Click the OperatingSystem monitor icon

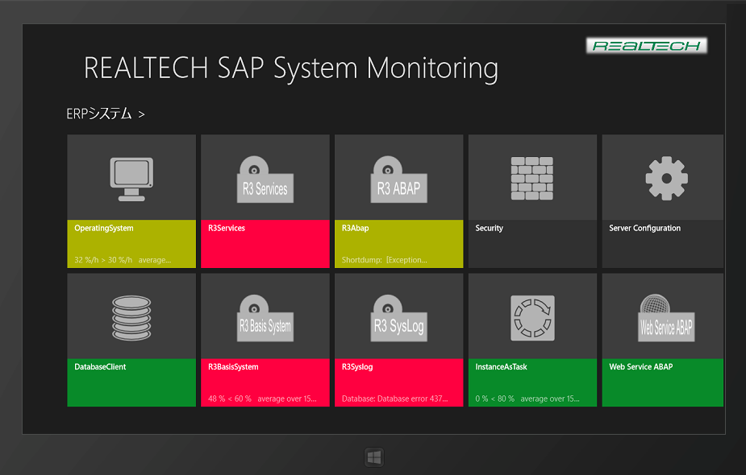(x=131, y=179)
